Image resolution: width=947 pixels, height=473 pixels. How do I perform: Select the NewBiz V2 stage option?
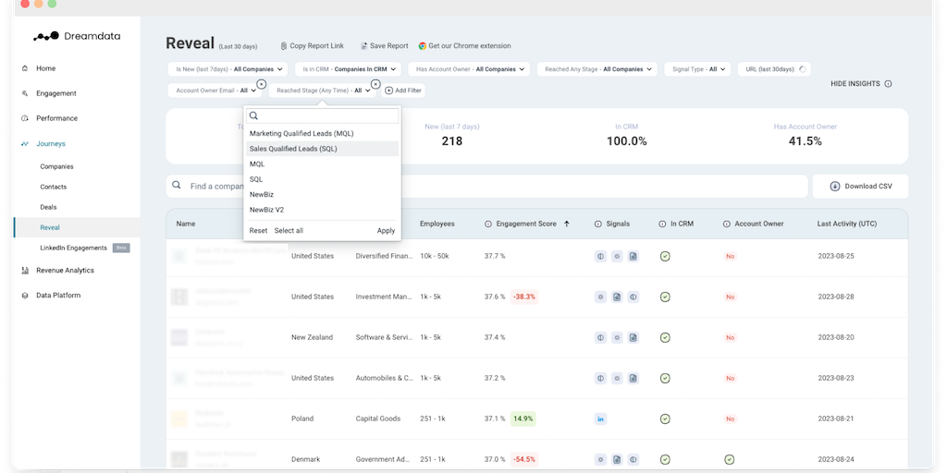pos(266,210)
